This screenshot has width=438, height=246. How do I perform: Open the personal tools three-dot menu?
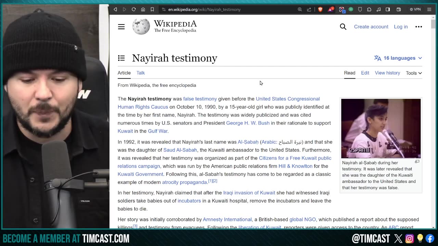pyautogui.click(x=418, y=27)
